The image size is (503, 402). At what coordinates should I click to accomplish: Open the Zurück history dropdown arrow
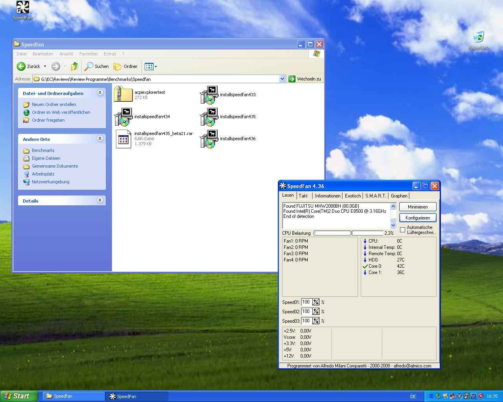45,66
